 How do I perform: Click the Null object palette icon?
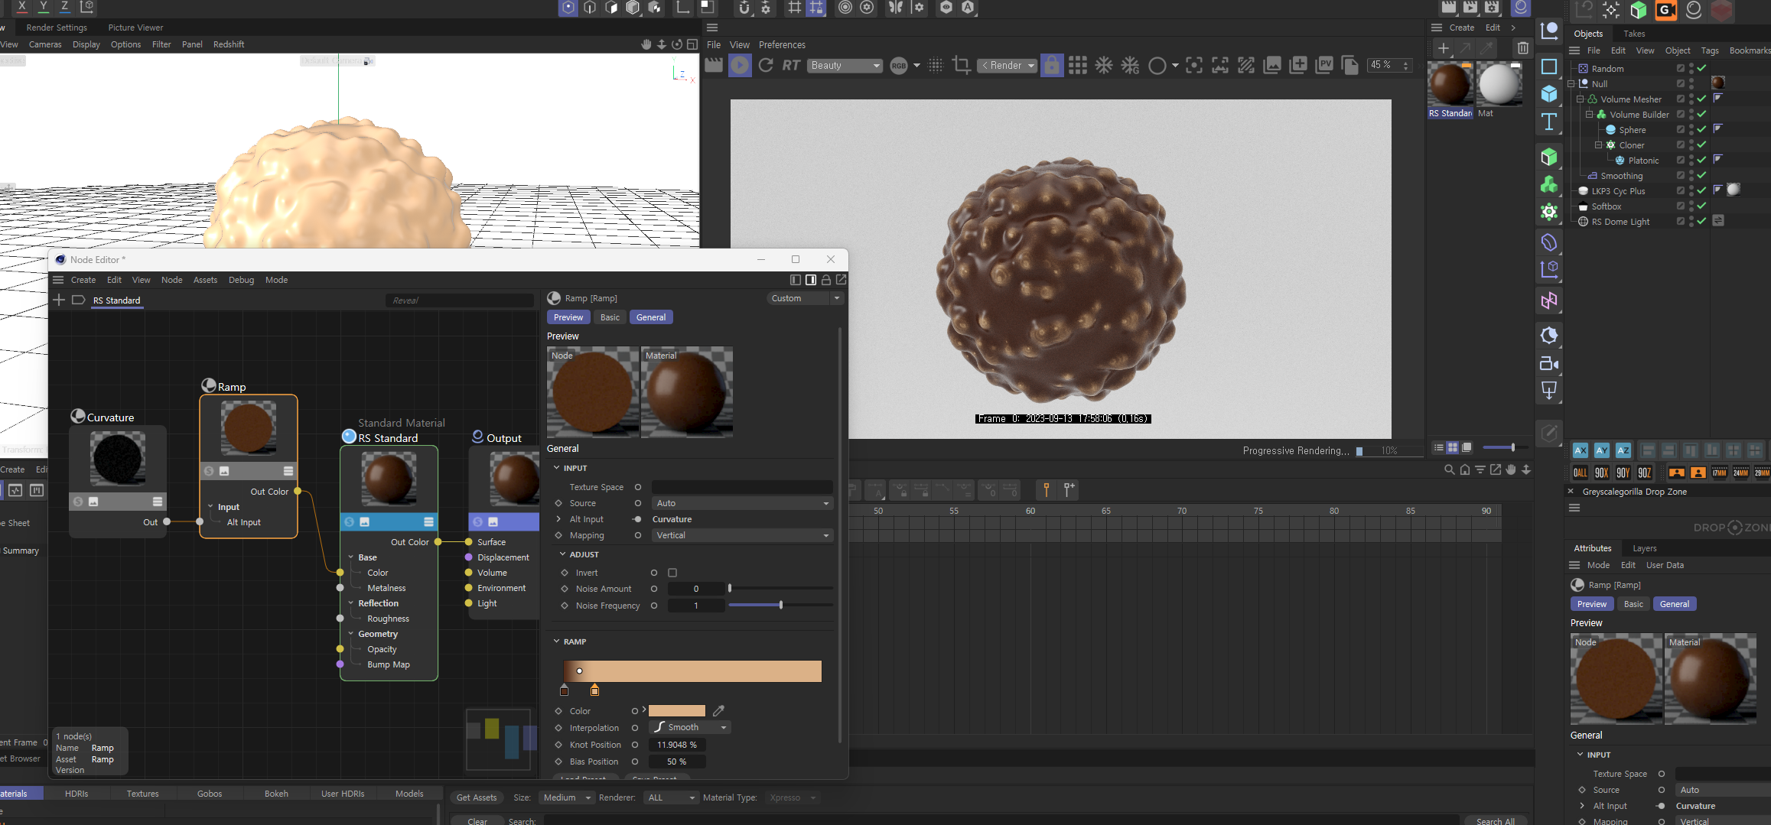1549,31
